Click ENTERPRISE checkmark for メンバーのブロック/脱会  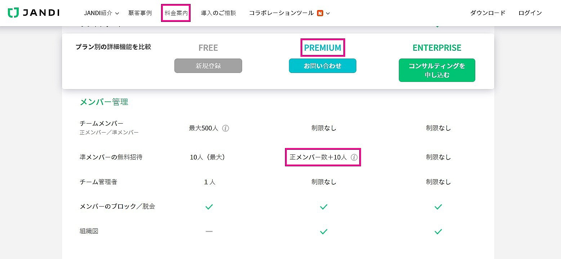(438, 207)
